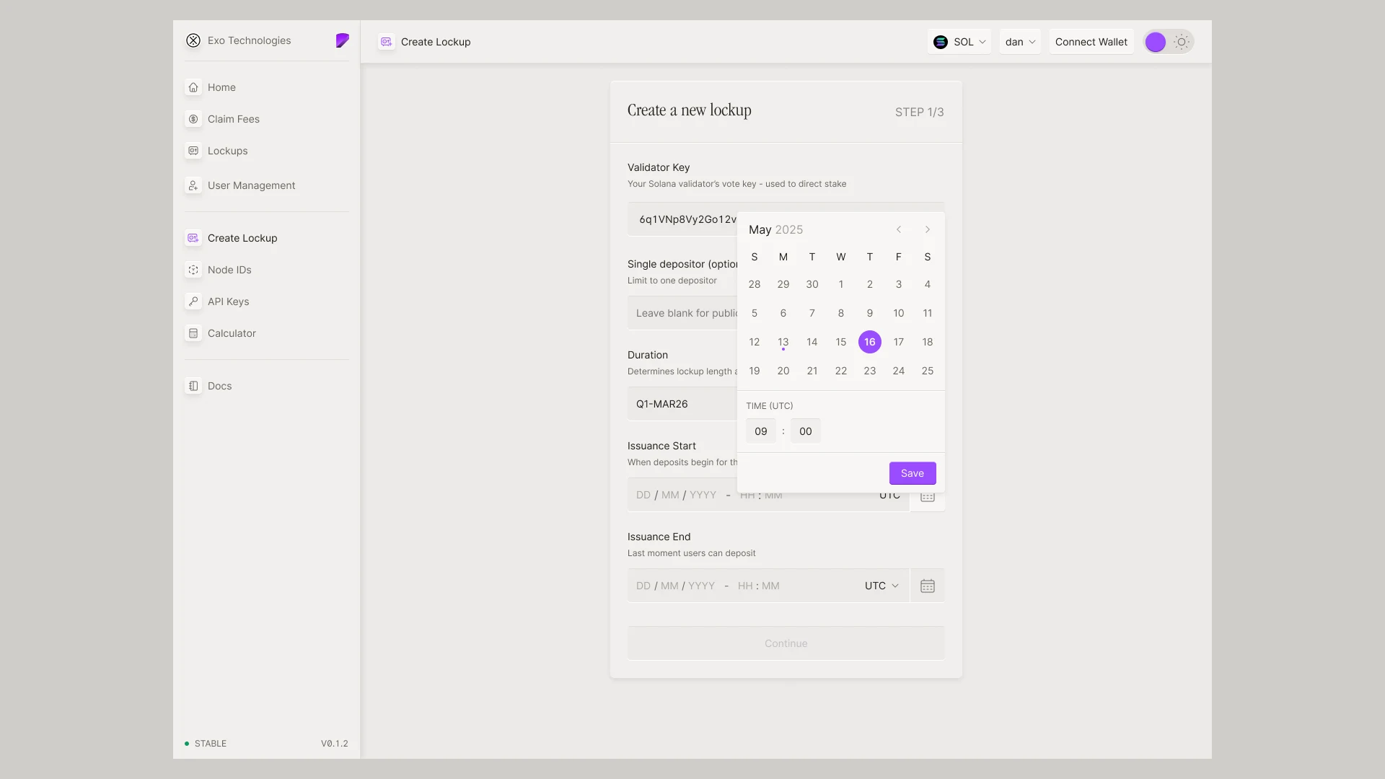This screenshot has height=779, width=1385.
Task: Click the Exo Technologies logo icon
Action: tap(193, 40)
